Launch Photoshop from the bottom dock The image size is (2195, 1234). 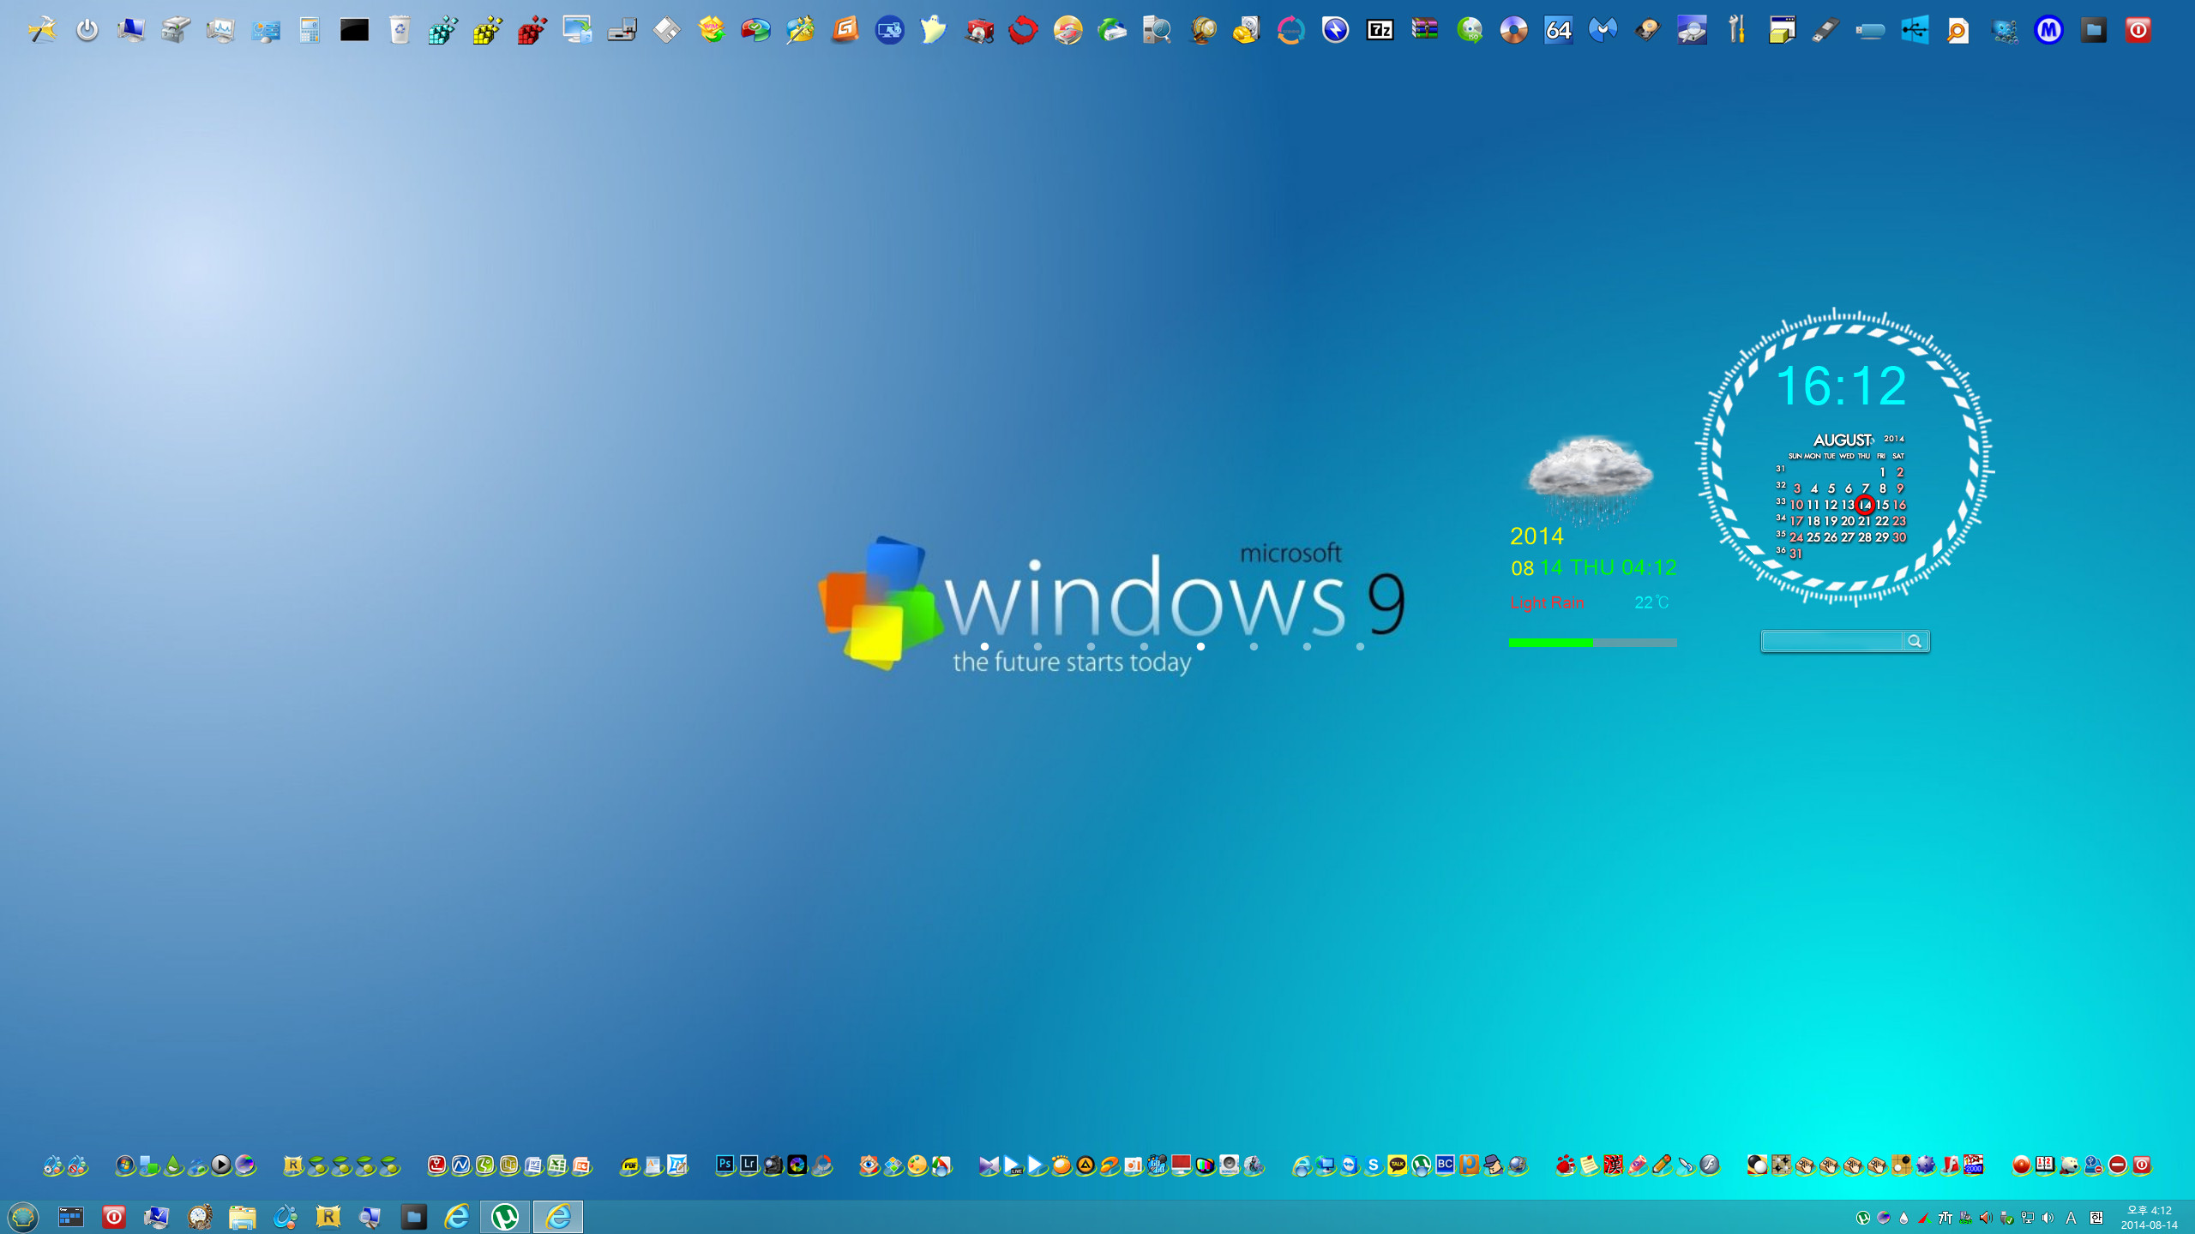click(725, 1165)
